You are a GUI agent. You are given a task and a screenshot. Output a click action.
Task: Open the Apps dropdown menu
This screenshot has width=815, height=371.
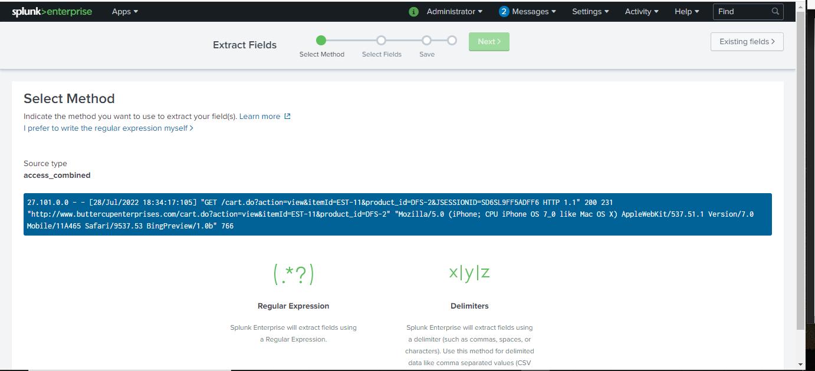124,11
